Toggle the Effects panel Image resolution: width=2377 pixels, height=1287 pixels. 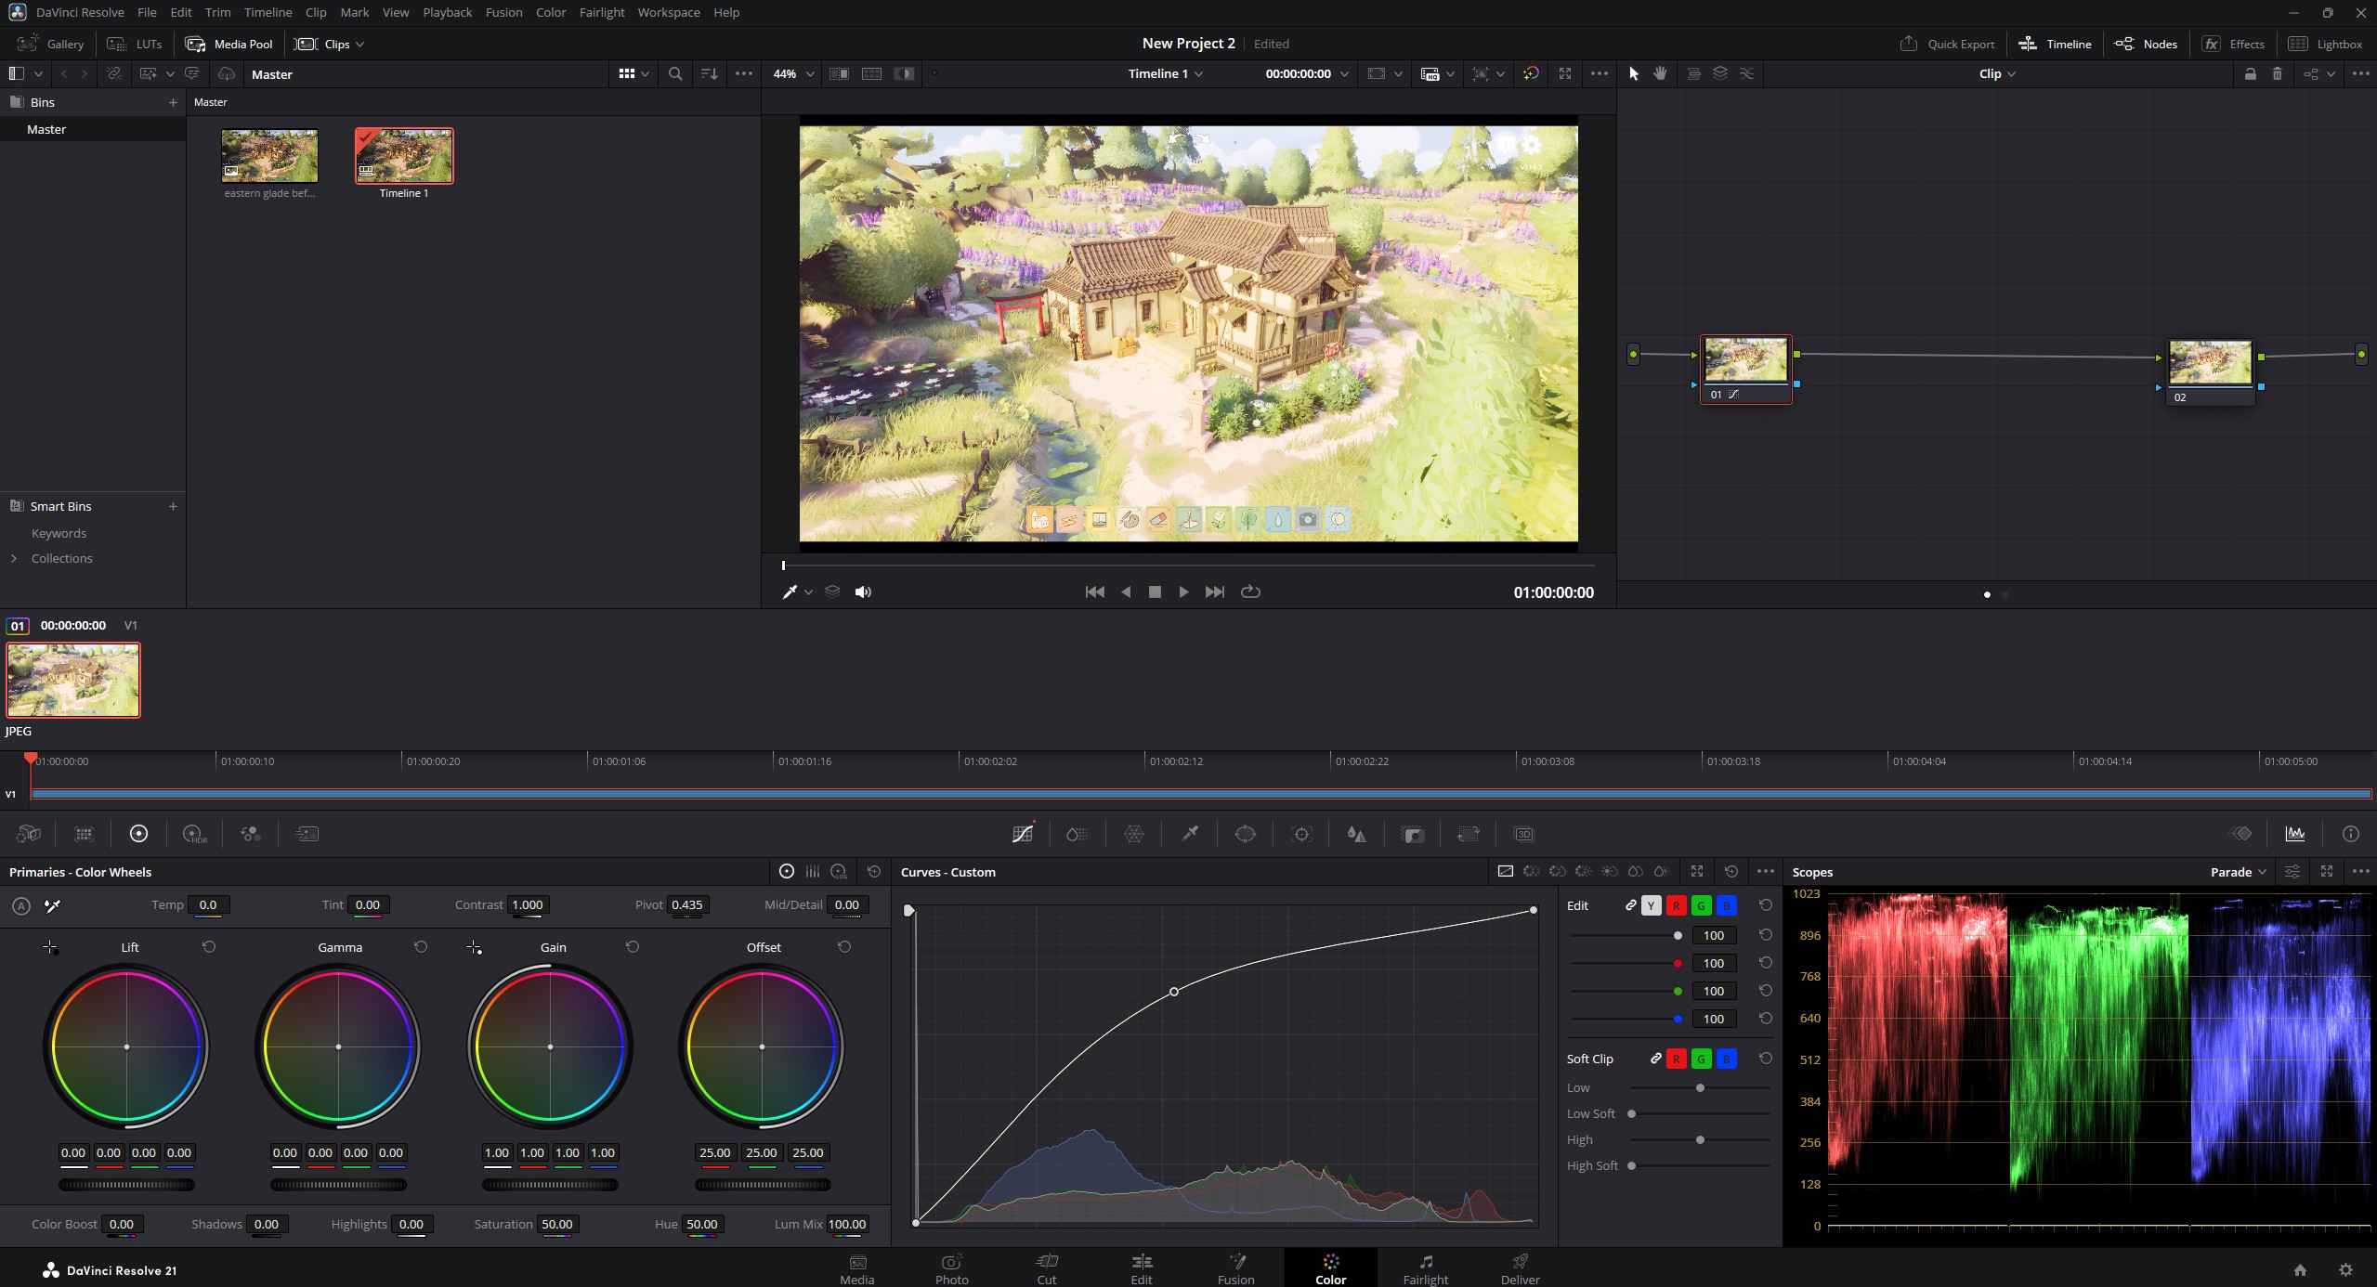click(x=2233, y=44)
